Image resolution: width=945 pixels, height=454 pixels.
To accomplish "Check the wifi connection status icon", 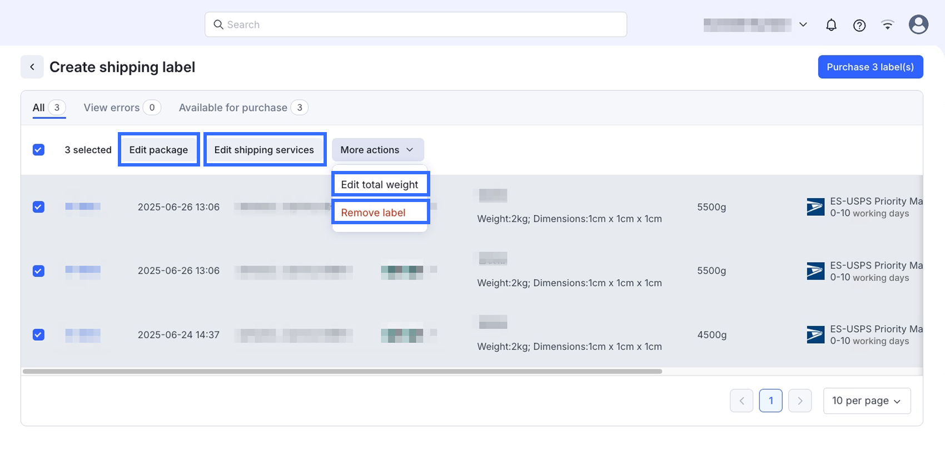I will 888,25.
